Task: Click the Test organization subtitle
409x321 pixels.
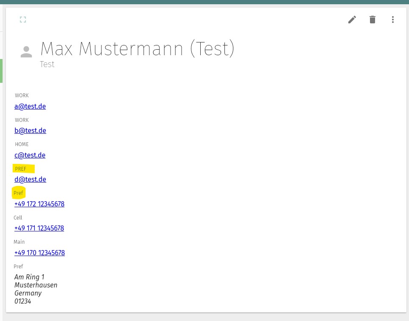Action: tap(47, 64)
